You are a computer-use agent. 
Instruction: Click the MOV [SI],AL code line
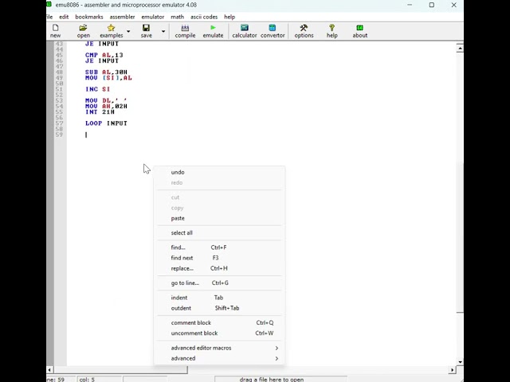[x=108, y=78]
